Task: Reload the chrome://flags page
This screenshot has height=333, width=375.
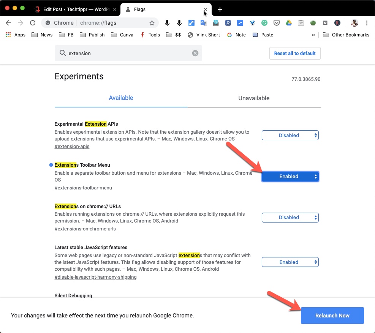Action: coord(33,23)
